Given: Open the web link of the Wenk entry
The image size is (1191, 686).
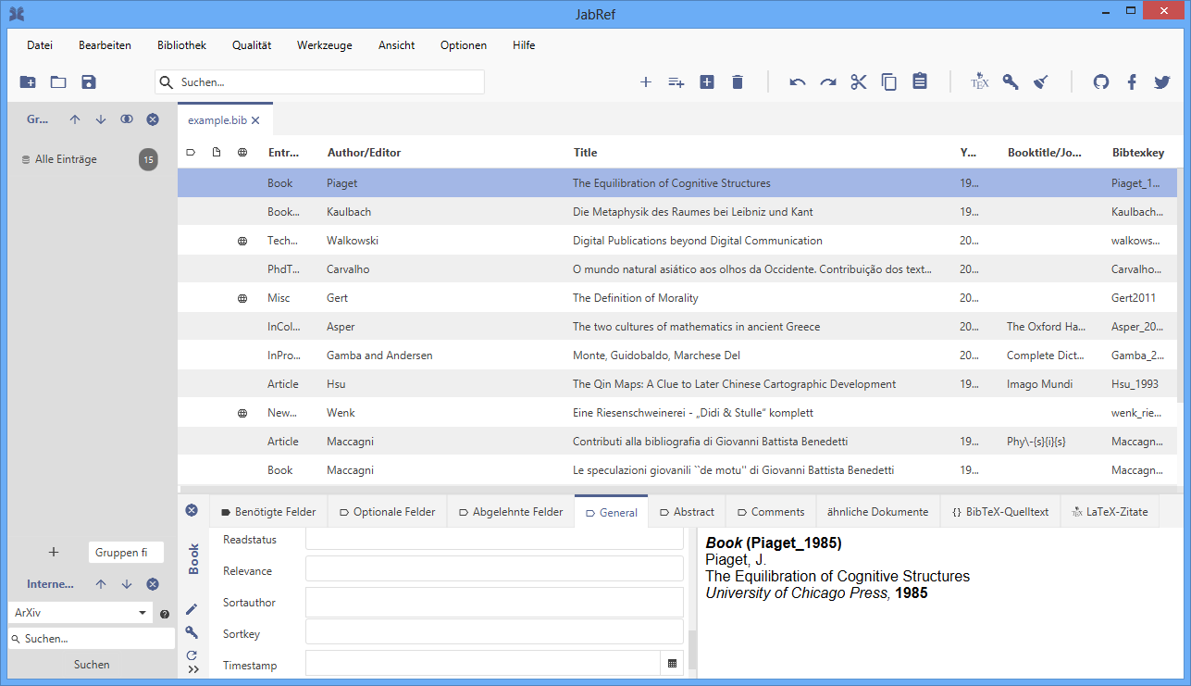Looking at the screenshot, I should coord(242,413).
